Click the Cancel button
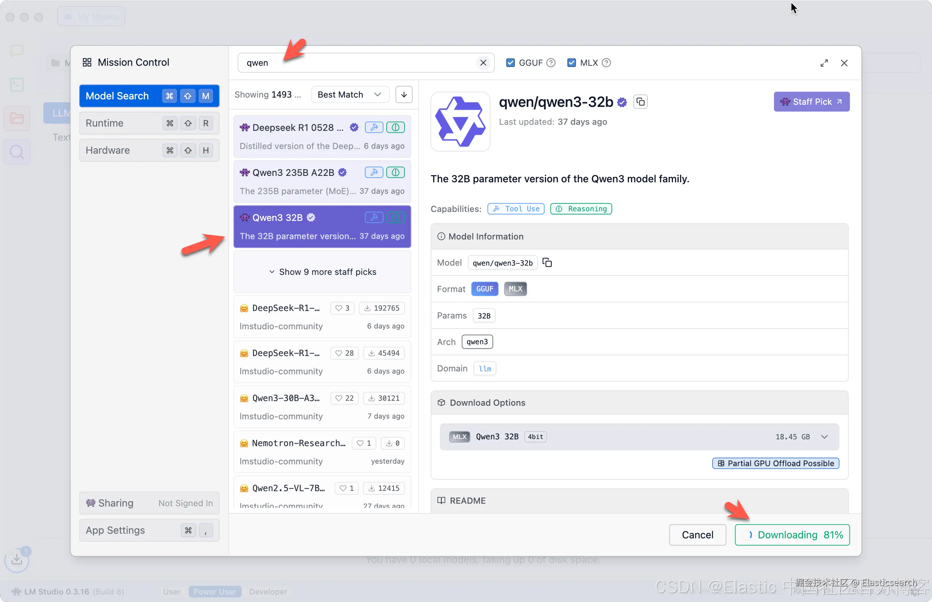This screenshot has height=602, width=932. (697, 534)
